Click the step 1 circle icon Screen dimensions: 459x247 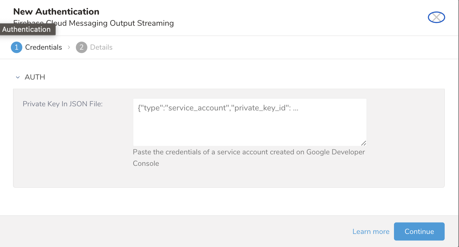tap(16, 47)
